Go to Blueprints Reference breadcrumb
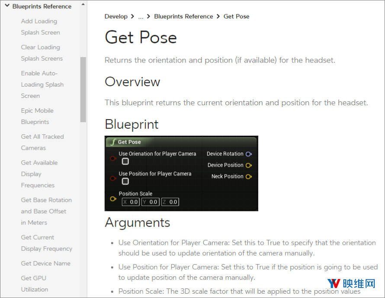This screenshot has width=385, height=298. (x=183, y=16)
